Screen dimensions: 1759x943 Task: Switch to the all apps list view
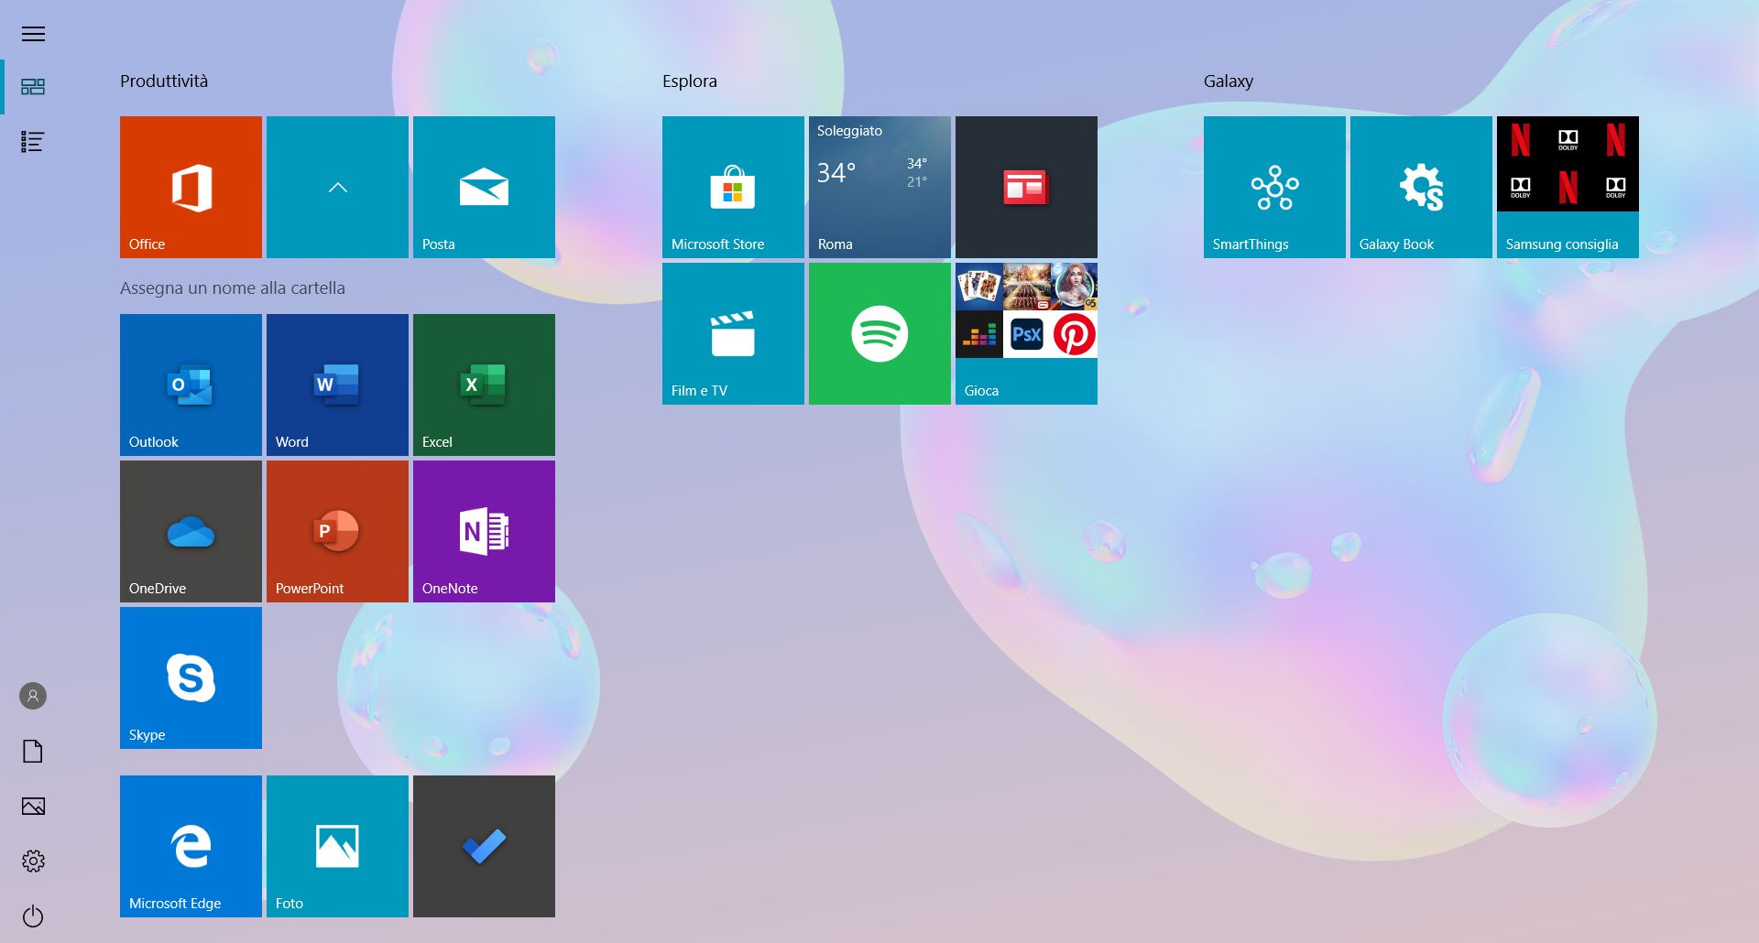(33, 142)
